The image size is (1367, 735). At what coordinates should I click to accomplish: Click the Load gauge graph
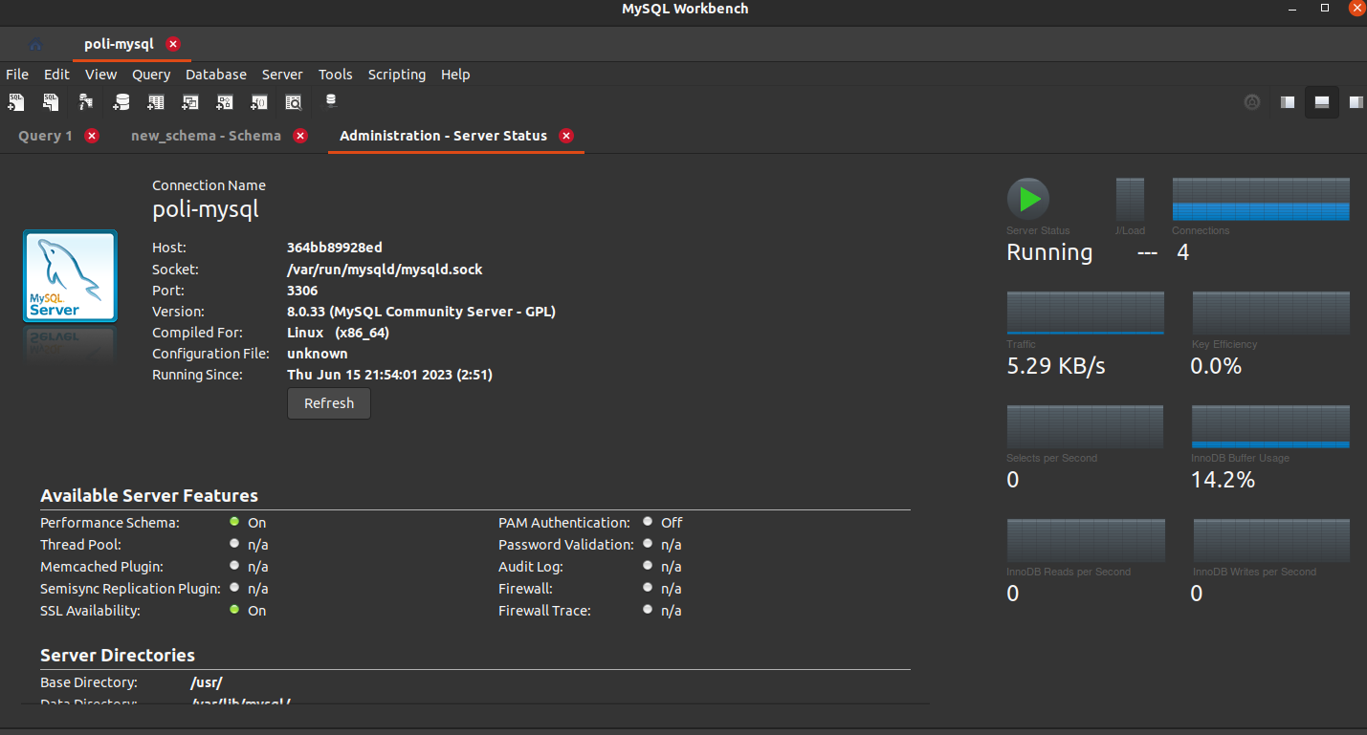point(1130,199)
